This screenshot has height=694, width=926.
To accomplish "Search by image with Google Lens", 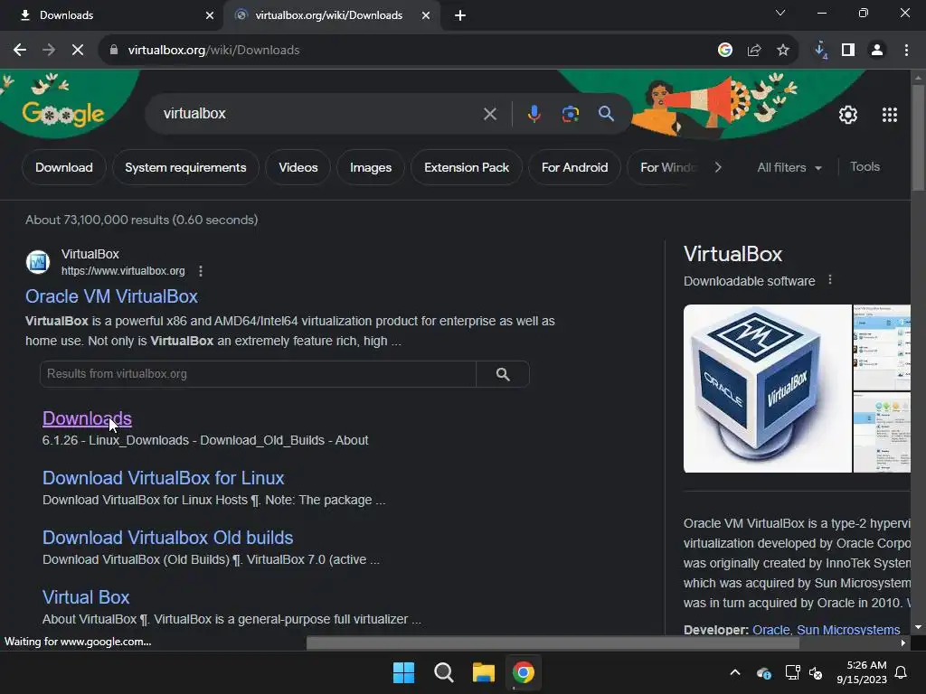I will (x=570, y=114).
